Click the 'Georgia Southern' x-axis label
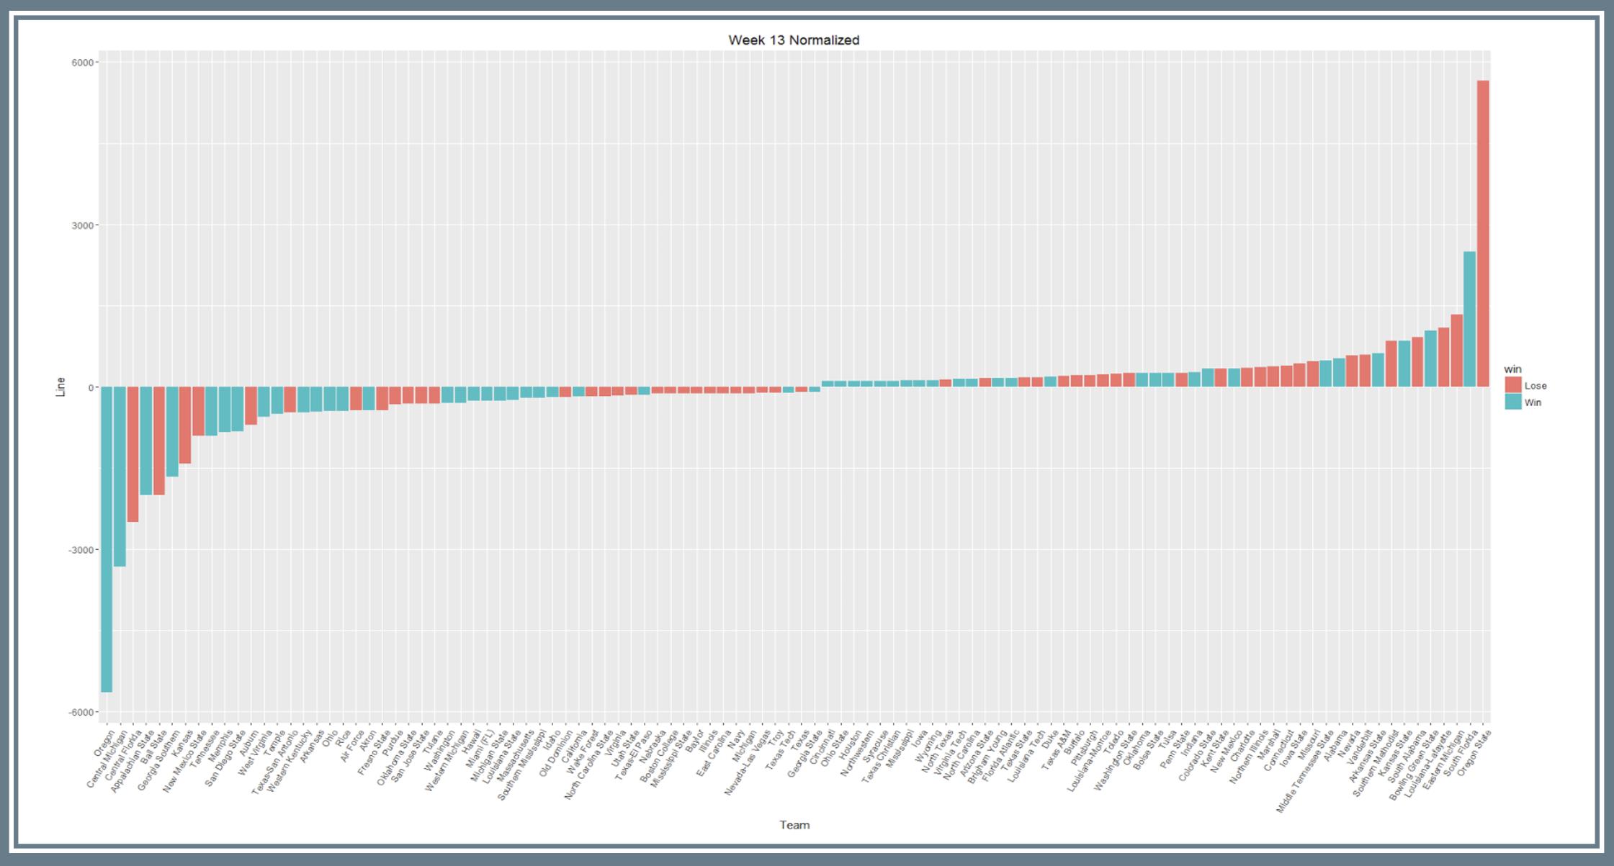Screen dimensions: 1614x866 [158, 761]
